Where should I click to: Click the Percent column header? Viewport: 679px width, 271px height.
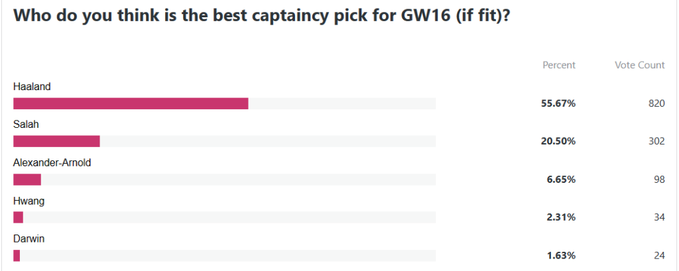click(x=559, y=65)
